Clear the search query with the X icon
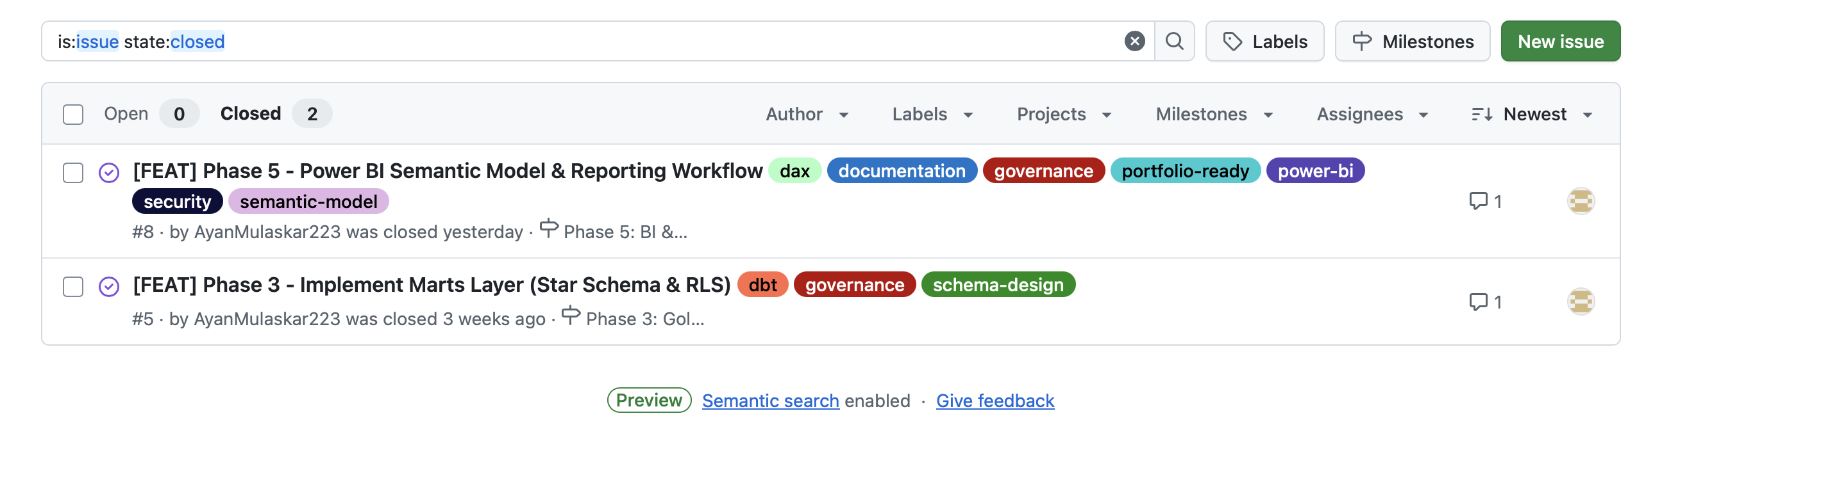 [x=1134, y=42]
